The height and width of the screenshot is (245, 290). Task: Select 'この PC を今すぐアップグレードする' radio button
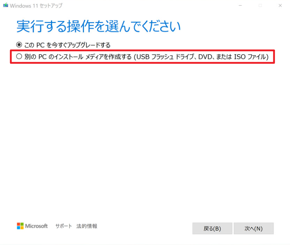(x=19, y=45)
